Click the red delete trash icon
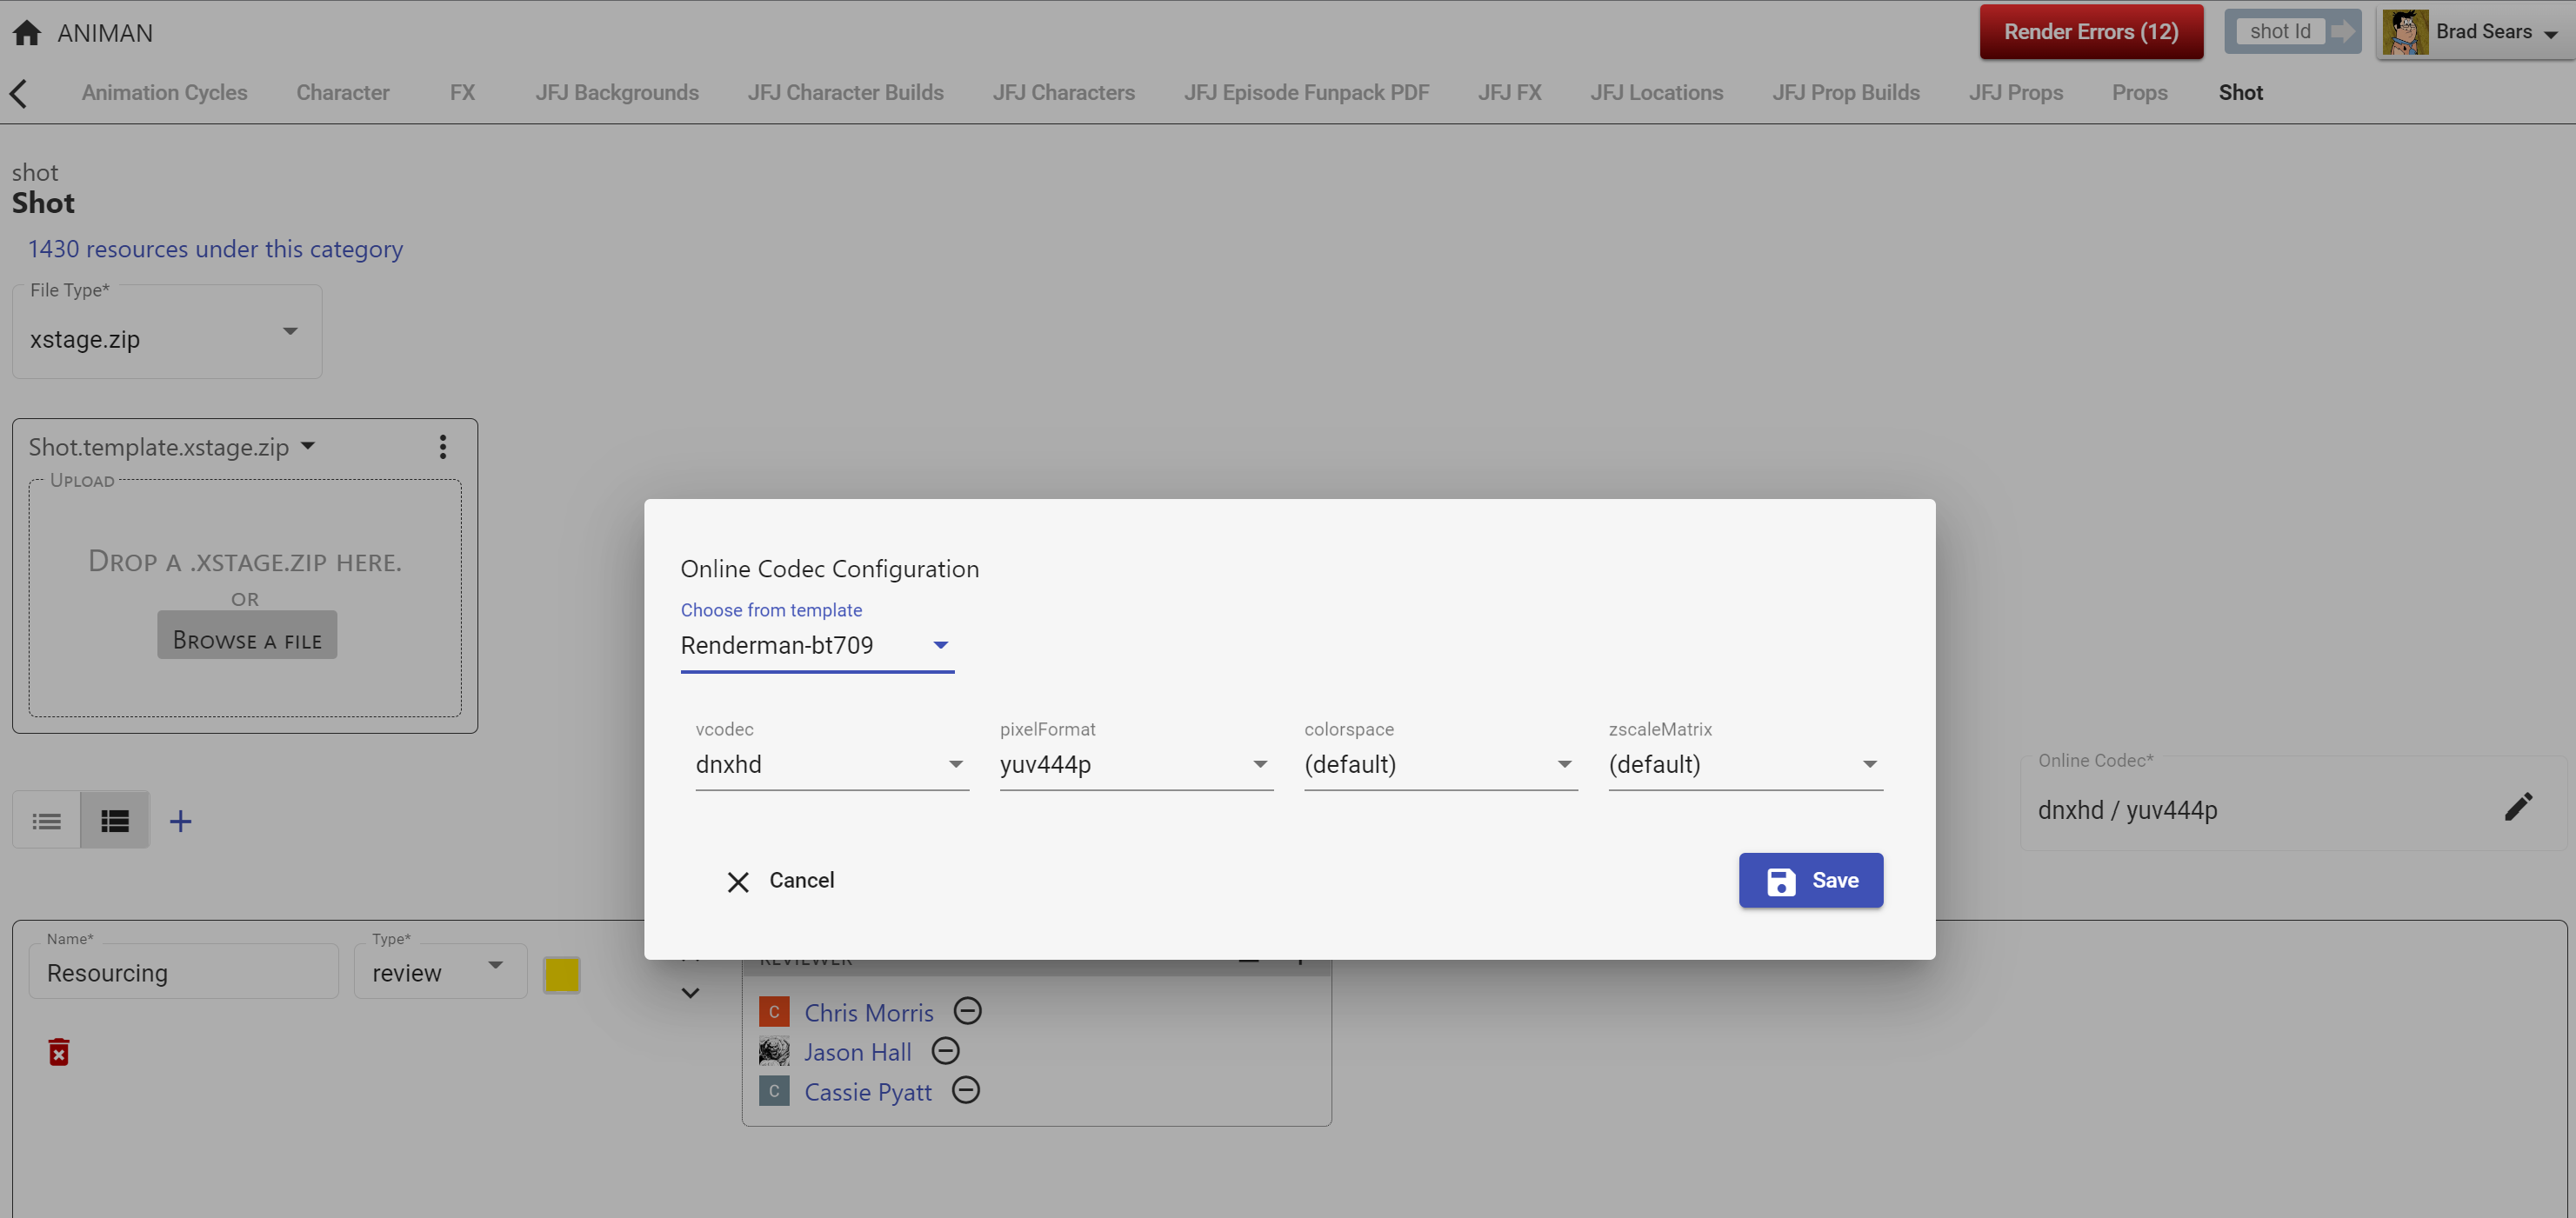 point(59,1051)
